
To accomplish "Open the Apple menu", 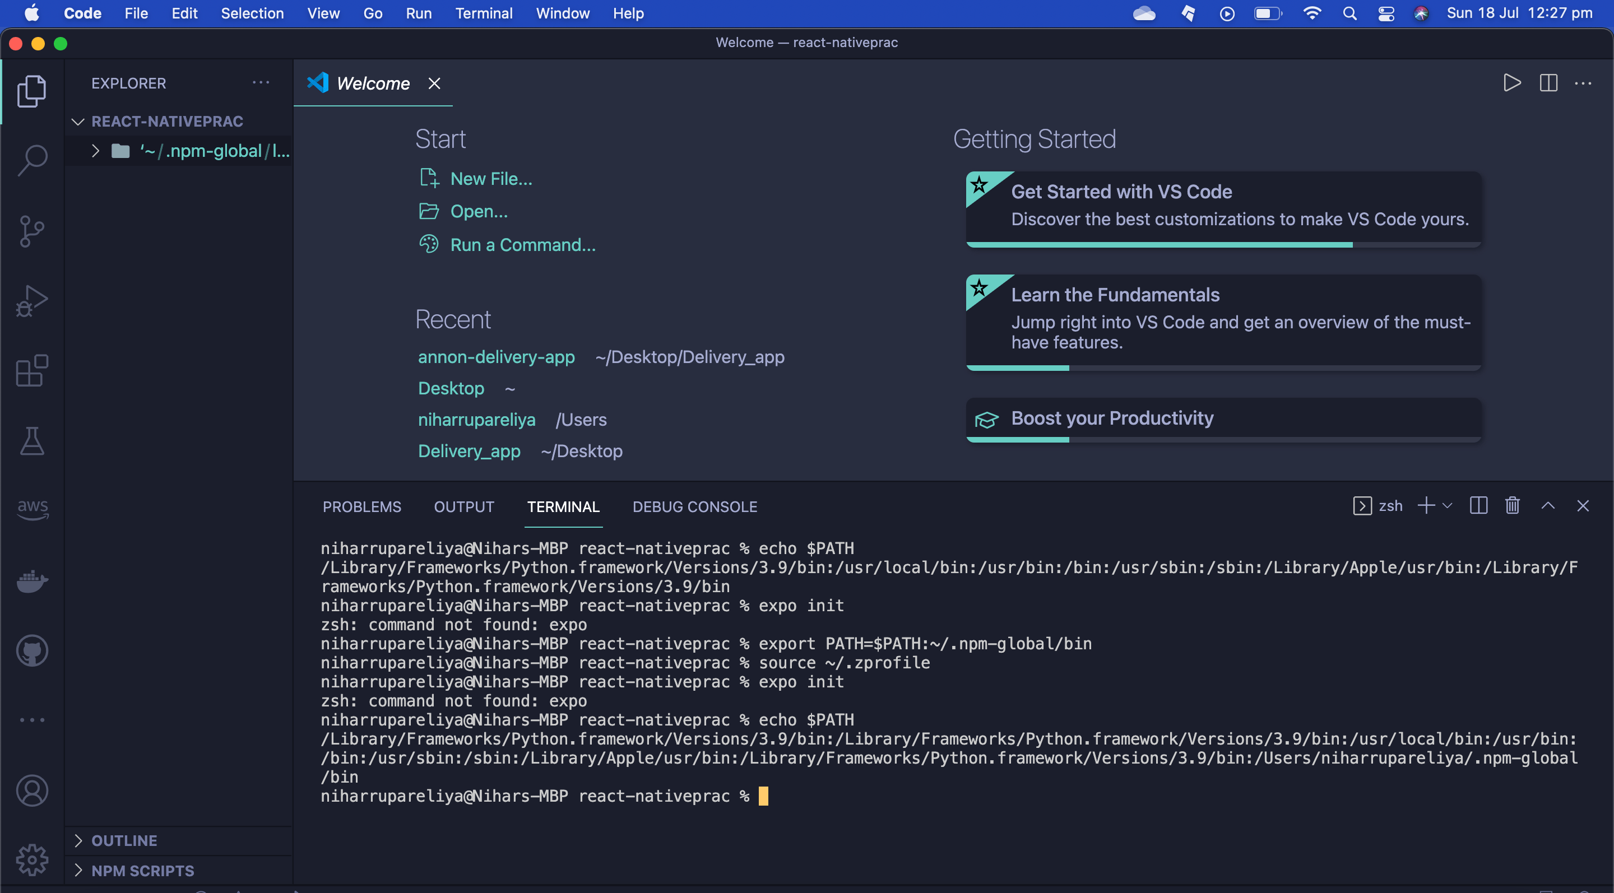I will [x=31, y=13].
